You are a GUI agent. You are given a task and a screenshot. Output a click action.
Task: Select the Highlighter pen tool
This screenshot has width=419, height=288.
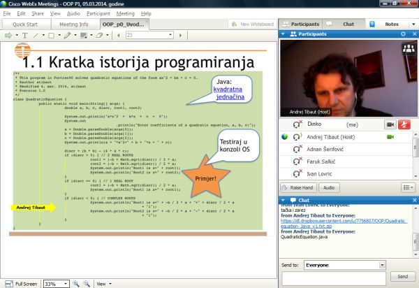click(x=67, y=35)
